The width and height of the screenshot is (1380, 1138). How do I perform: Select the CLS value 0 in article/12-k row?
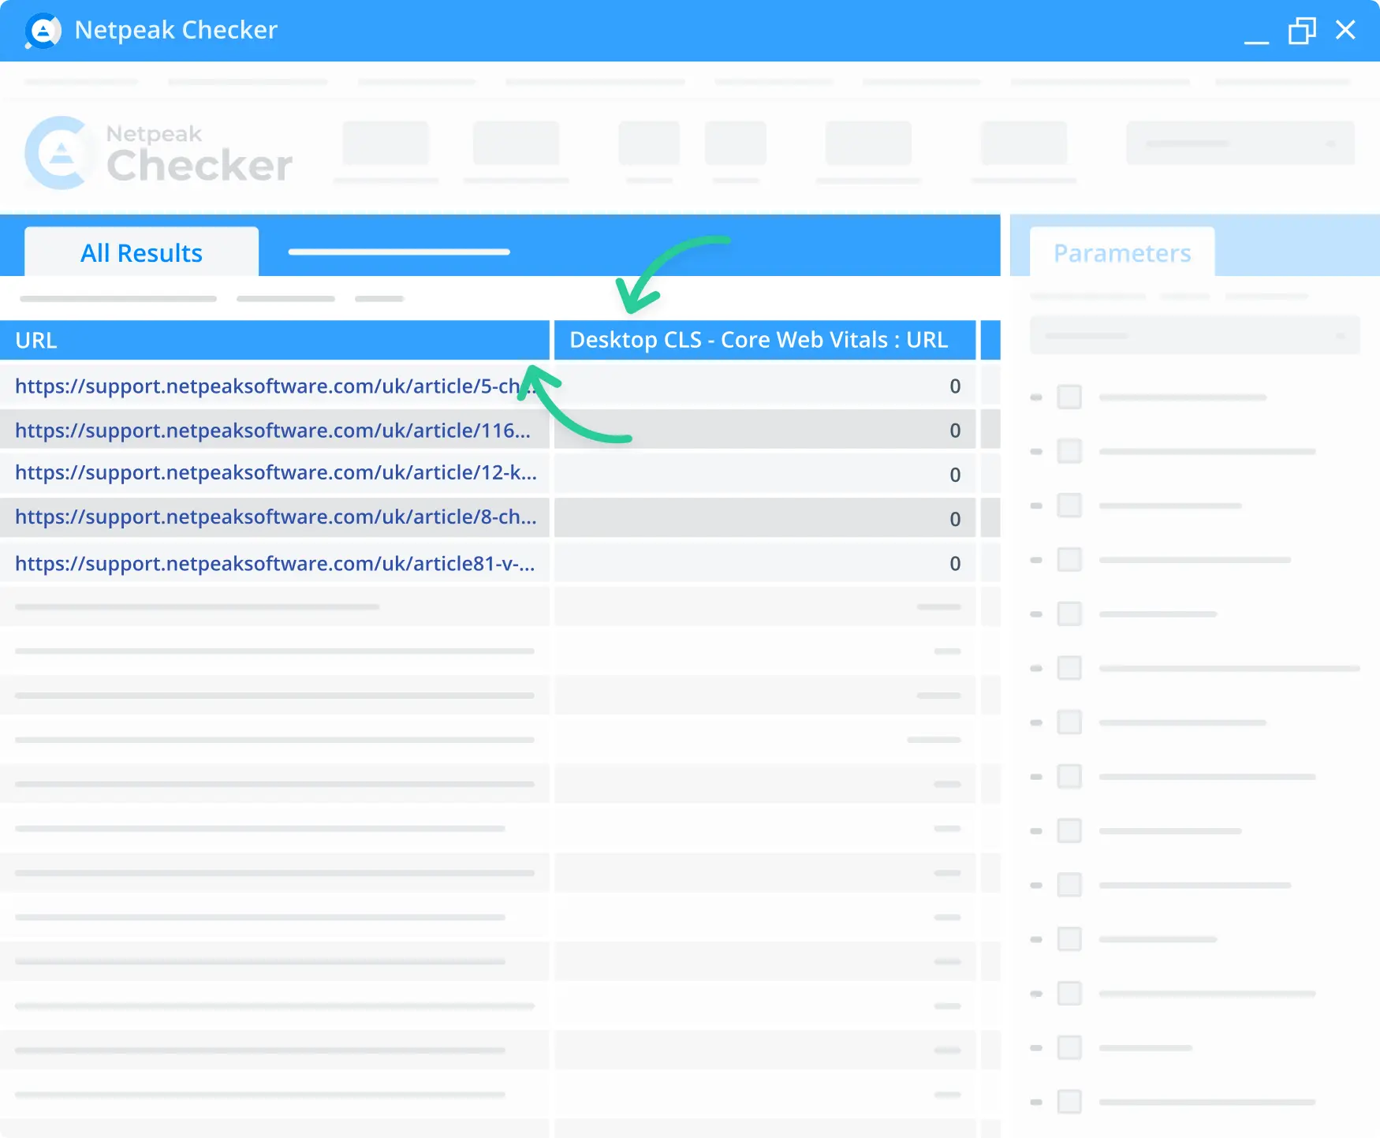tap(955, 474)
